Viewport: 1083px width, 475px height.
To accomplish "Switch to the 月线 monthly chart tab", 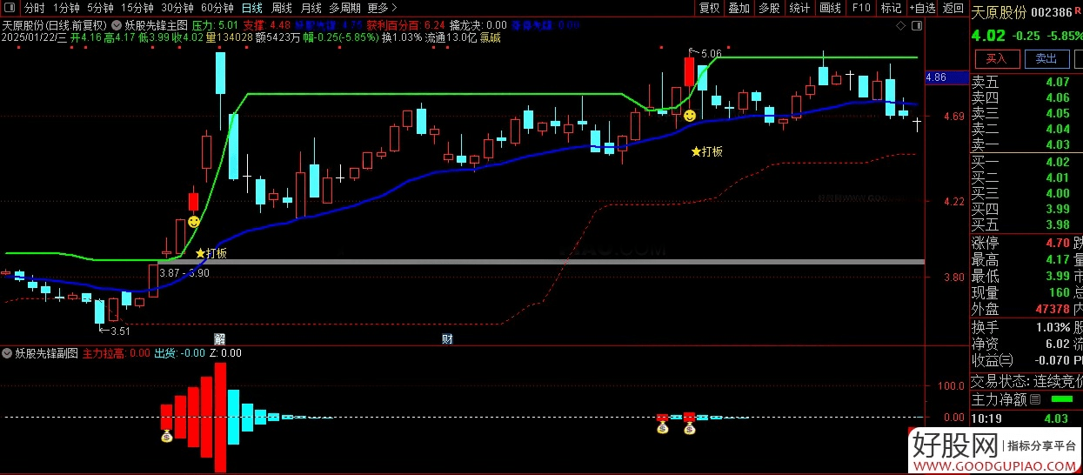I will click(311, 8).
